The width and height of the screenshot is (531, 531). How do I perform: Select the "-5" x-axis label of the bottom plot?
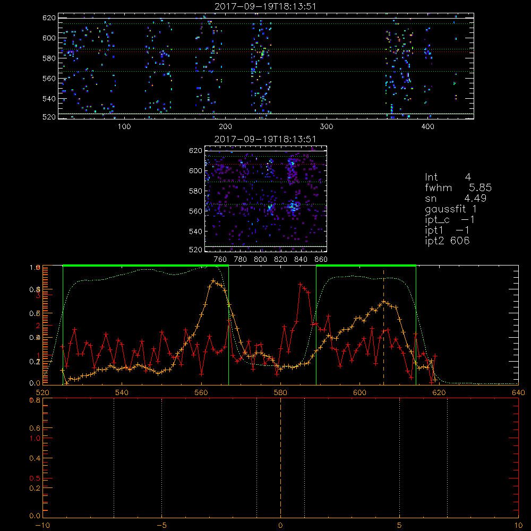tap(161, 526)
